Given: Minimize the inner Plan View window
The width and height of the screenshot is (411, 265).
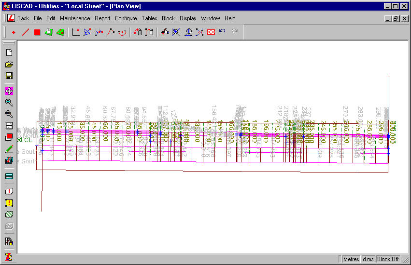Looking at the screenshot, I should point(388,19).
